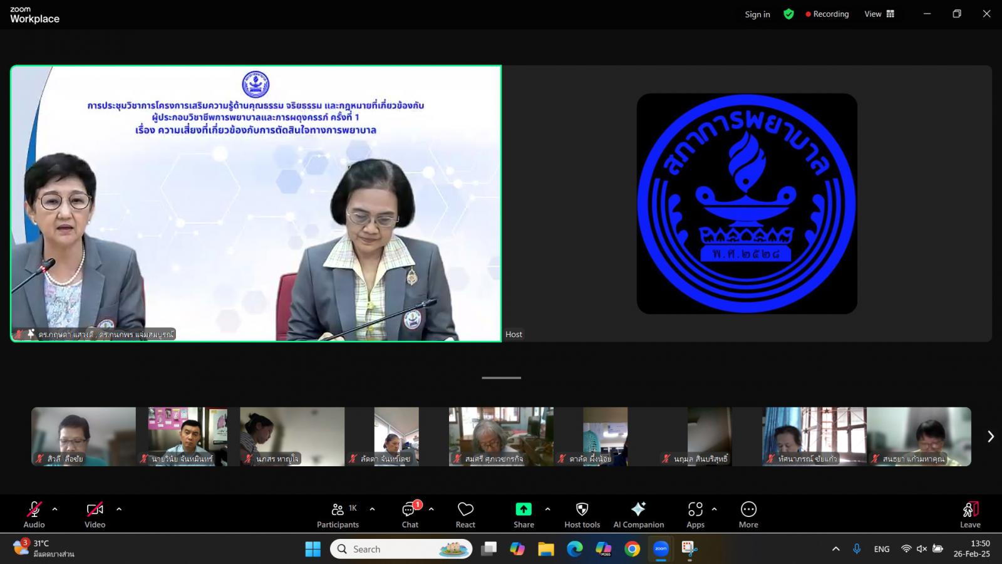
Task: Select participant thumbnail นฤมล สินบริสุทธิ์
Action: [x=710, y=436]
